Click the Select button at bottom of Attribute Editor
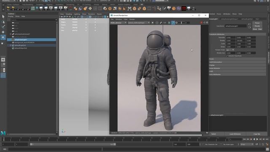 [x=213, y=134]
